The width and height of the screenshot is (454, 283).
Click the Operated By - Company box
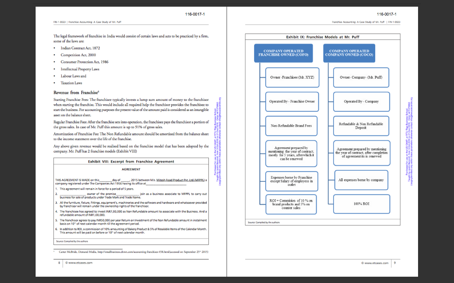(x=360, y=102)
